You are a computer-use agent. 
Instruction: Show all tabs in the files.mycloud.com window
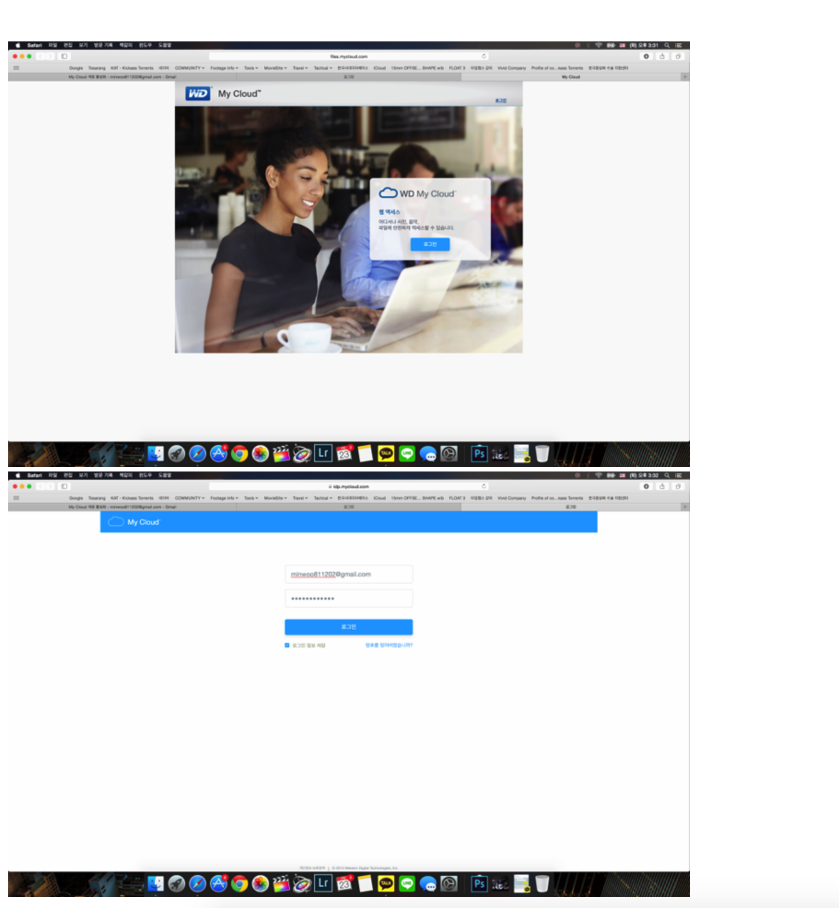pos(678,56)
